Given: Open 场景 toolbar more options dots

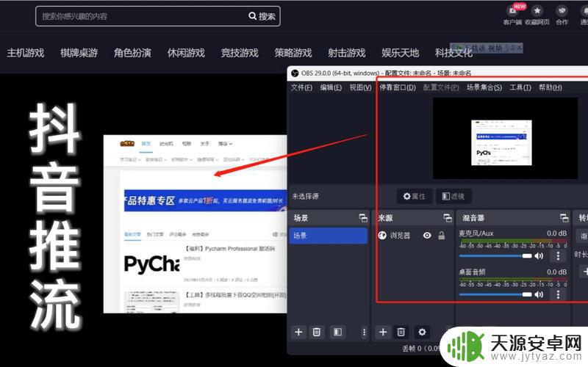Looking at the screenshot, I should pos(364,333).
